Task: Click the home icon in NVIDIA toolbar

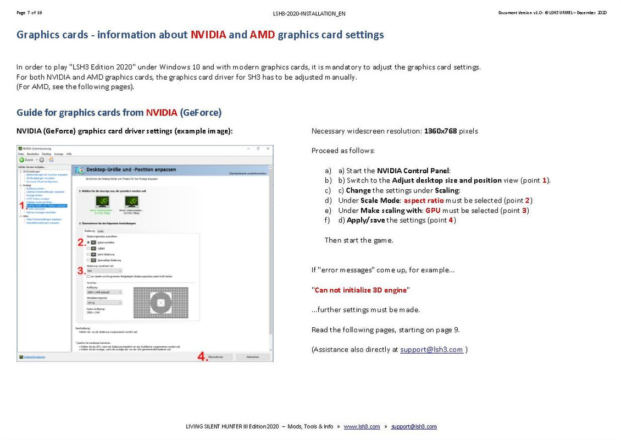Action: (x=51, y=159)
